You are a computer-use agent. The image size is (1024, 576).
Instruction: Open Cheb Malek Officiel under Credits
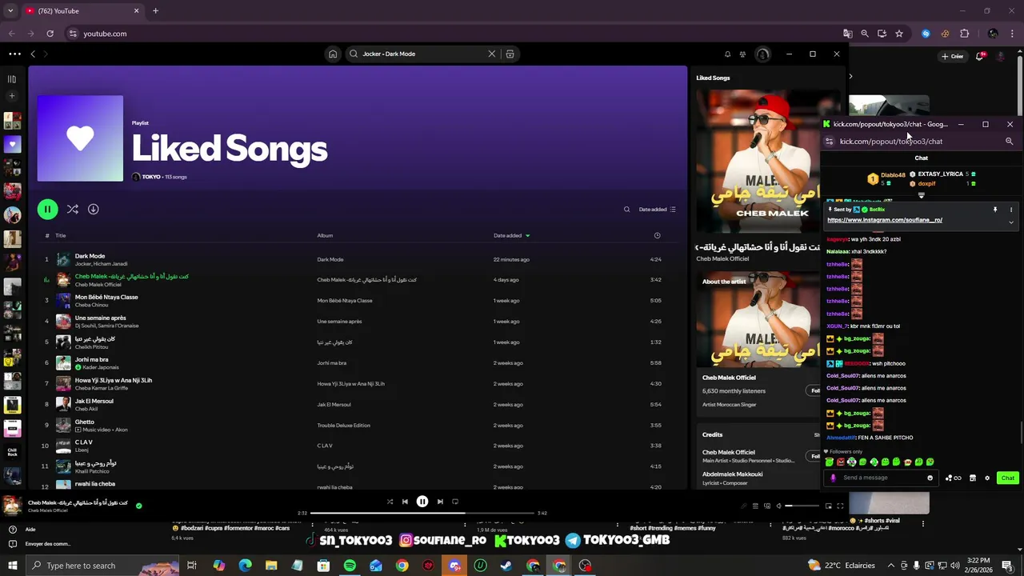[728, 452]
